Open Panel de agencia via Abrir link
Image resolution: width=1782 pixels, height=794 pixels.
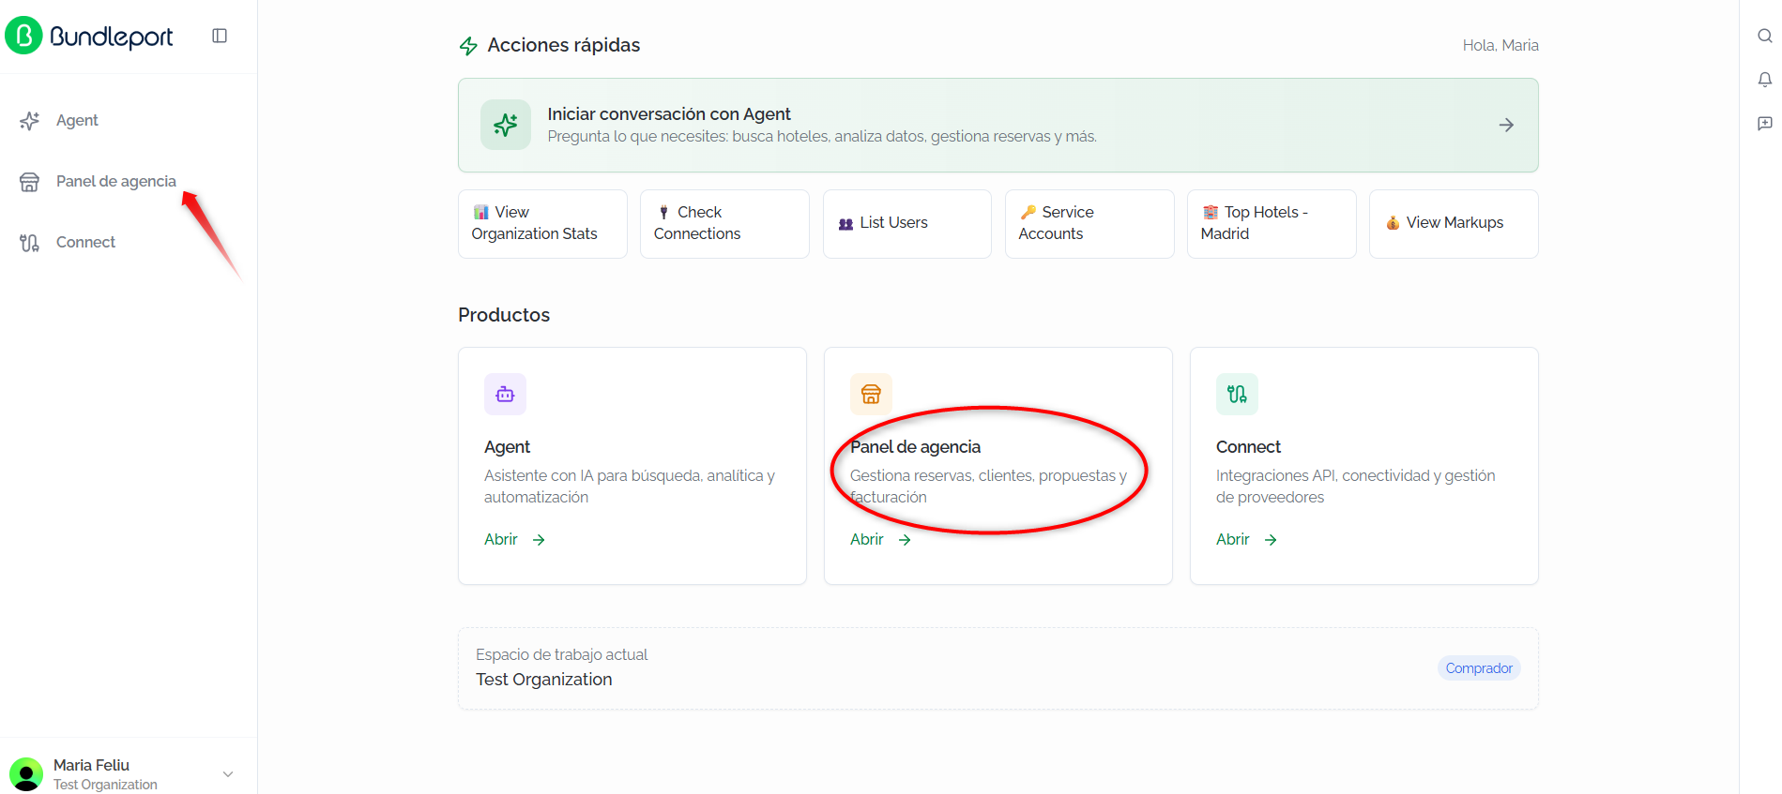point(880,540)
